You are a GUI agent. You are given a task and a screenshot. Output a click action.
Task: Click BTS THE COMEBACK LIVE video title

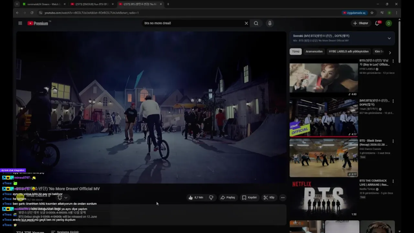point(374,183)
